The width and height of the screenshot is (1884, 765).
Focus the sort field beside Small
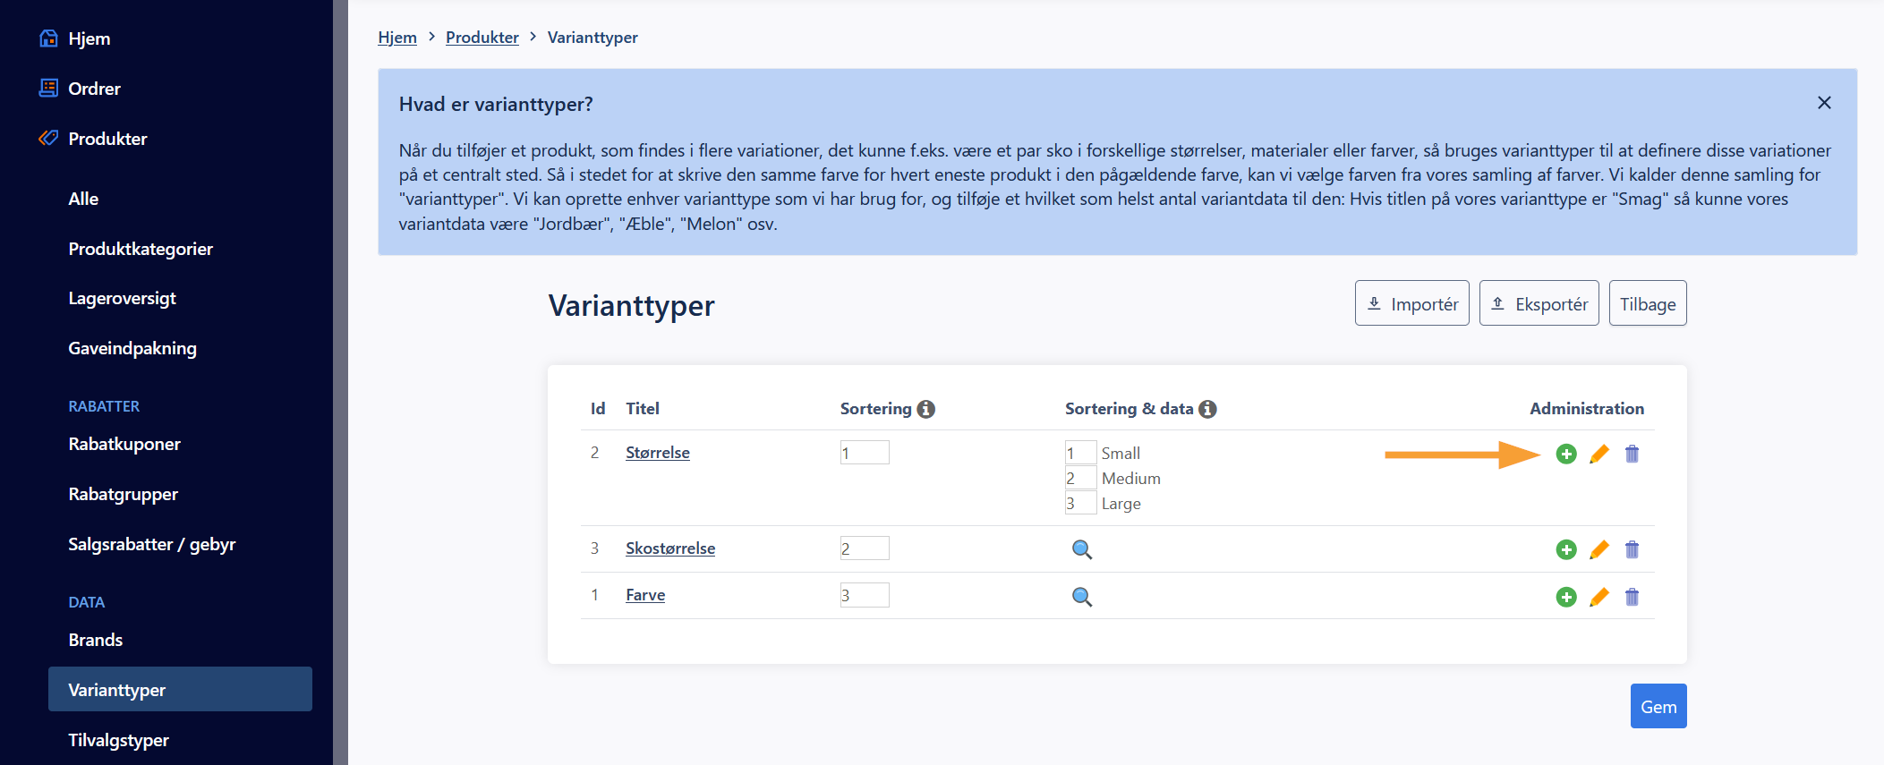[x=1080, y=453]
